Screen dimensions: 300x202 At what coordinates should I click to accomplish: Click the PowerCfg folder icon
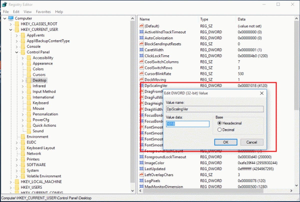pos(29,120)
